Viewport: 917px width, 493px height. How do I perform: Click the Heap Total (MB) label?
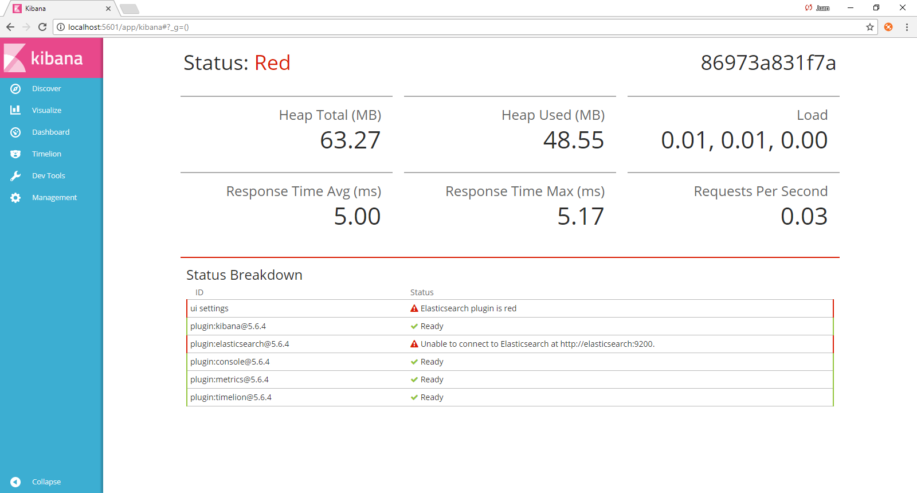[330, 115]
